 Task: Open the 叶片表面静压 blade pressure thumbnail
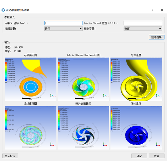(x=83, y=128)
